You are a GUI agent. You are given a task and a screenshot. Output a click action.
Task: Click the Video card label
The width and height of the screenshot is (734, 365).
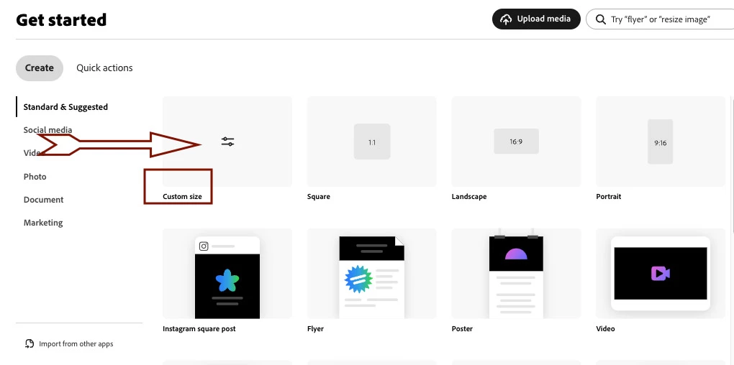pyautogui.click(x=605, y=328)
